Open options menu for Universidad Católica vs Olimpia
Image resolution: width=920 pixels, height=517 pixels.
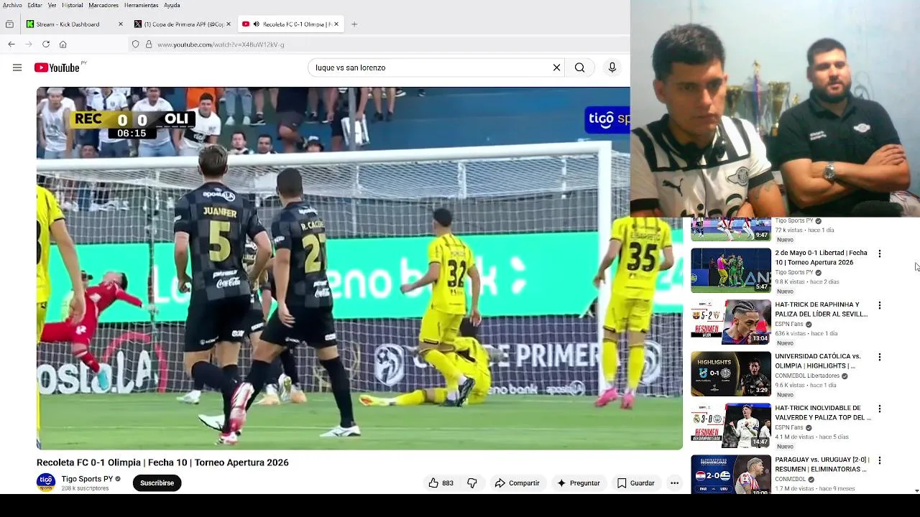(x=879, y=357)
